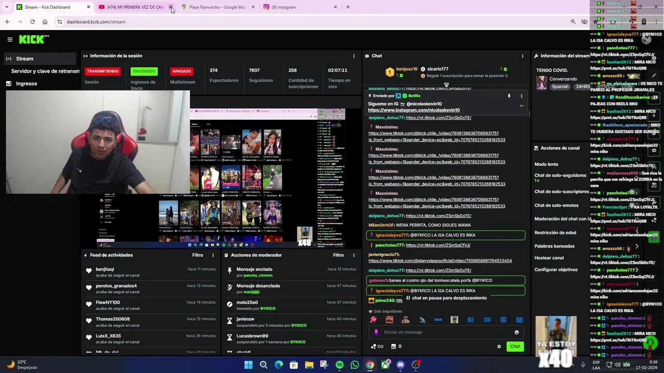Open Acciones de moderador options menu
664x373 pixels.
(354, 255)
